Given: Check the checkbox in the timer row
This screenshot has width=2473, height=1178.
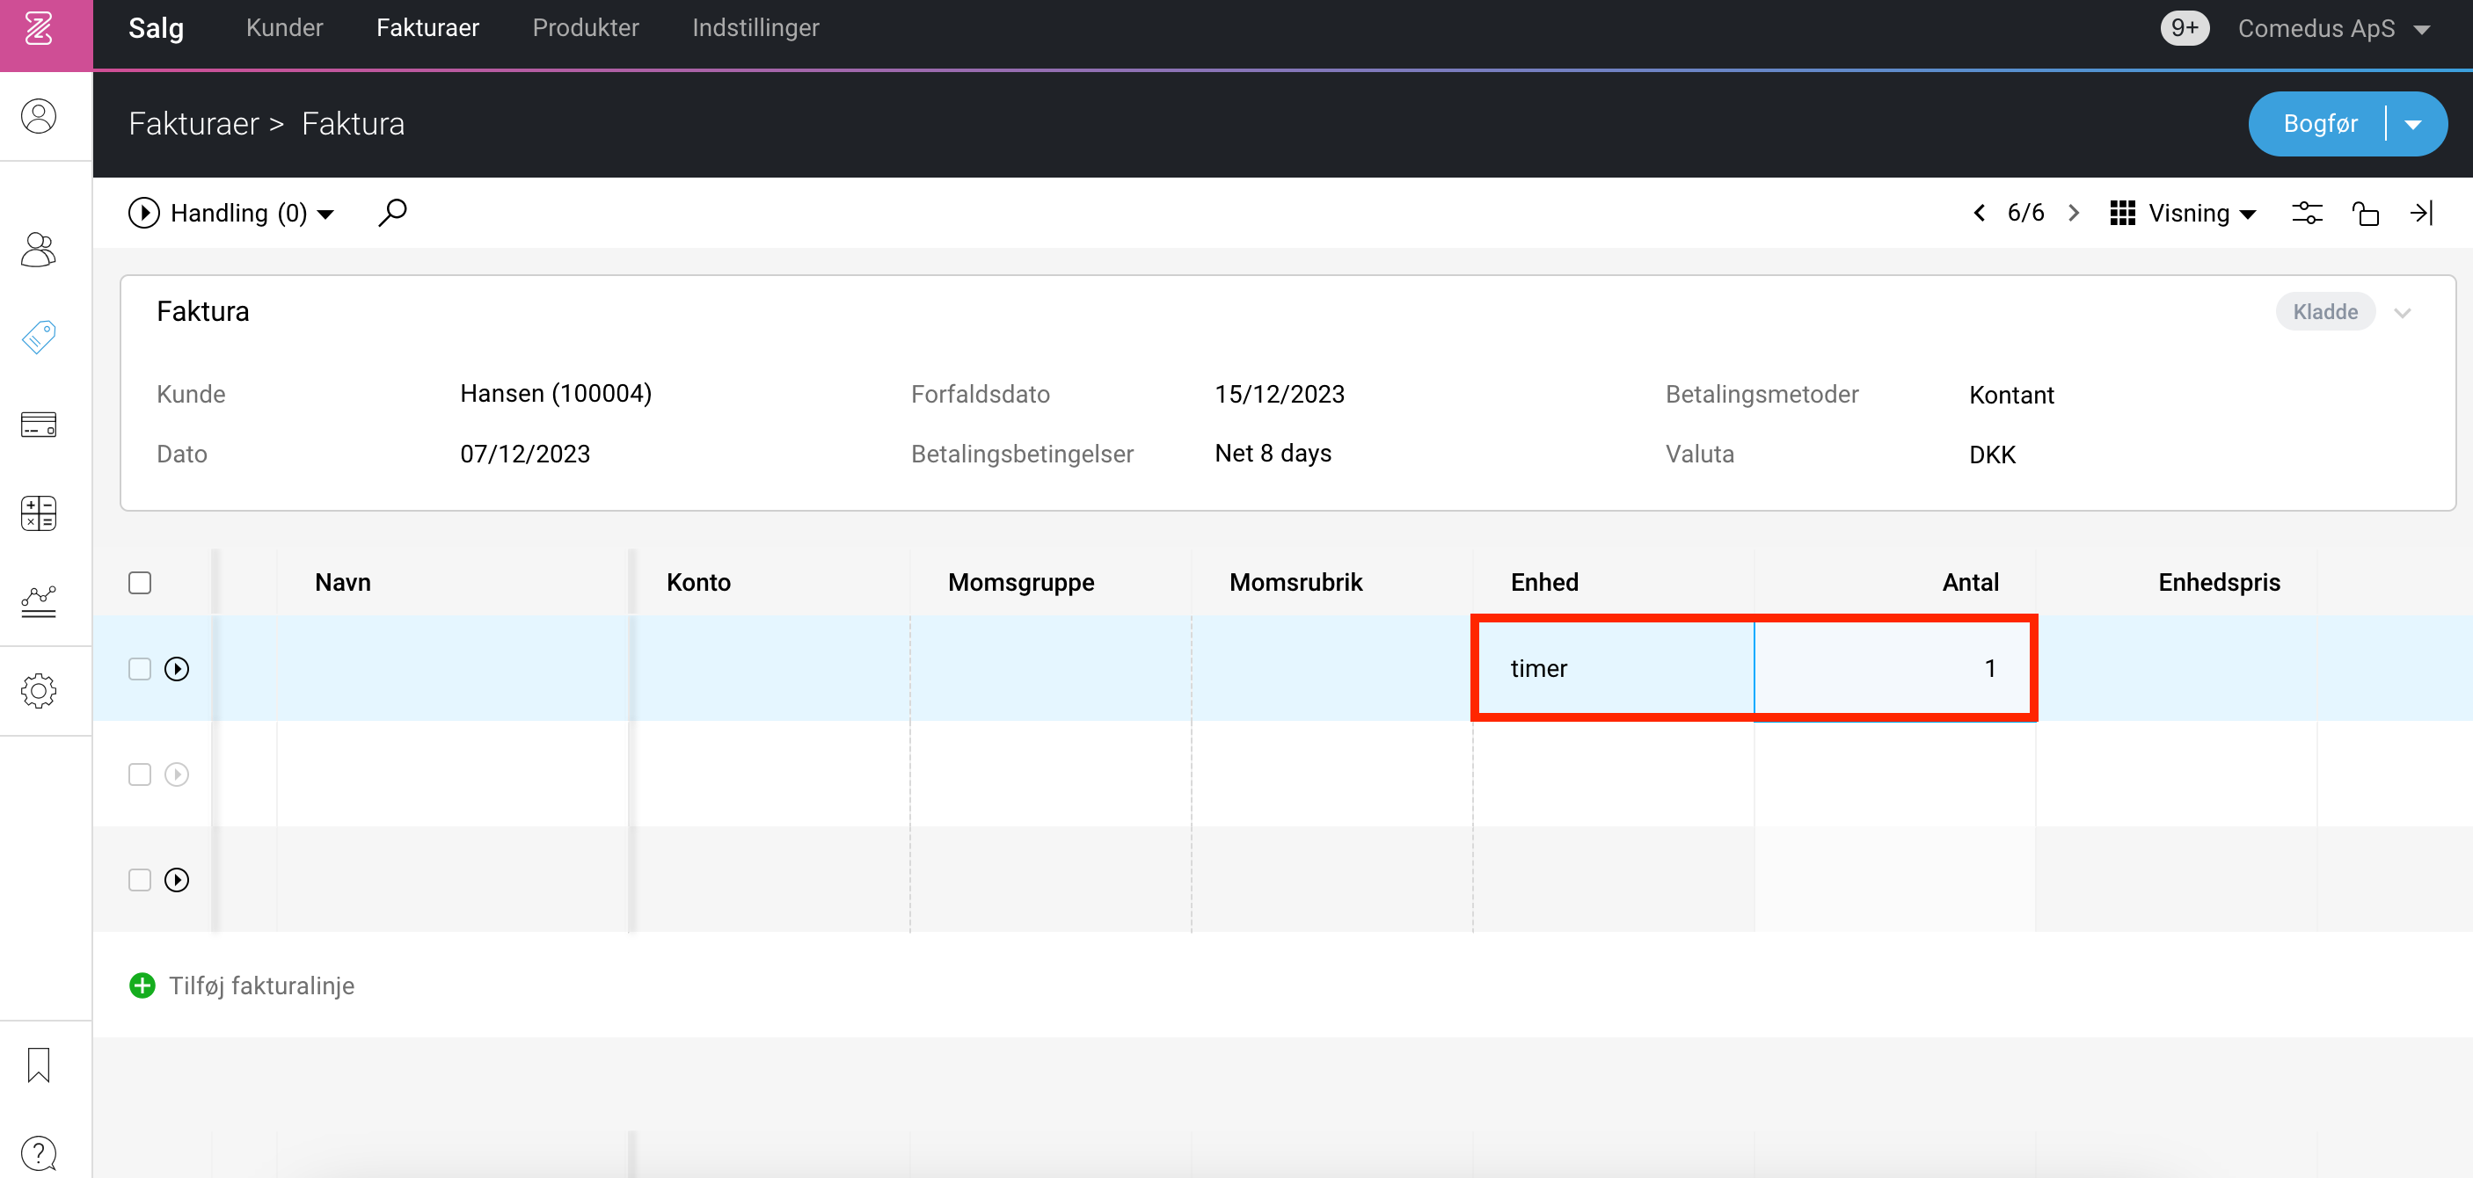Looking at the screenshot, I should coord(140,669).
